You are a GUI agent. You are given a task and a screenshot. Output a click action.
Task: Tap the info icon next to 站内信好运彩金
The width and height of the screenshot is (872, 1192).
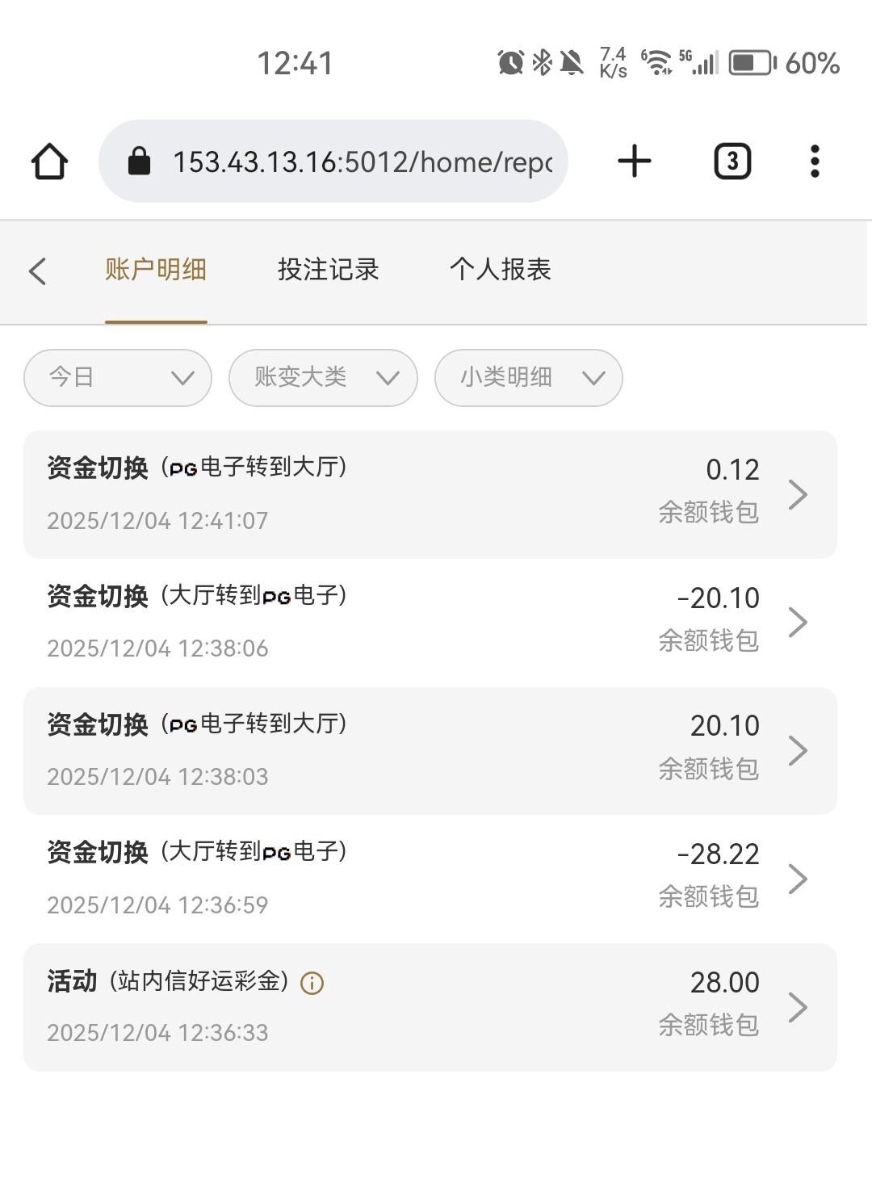click(312, 983)
